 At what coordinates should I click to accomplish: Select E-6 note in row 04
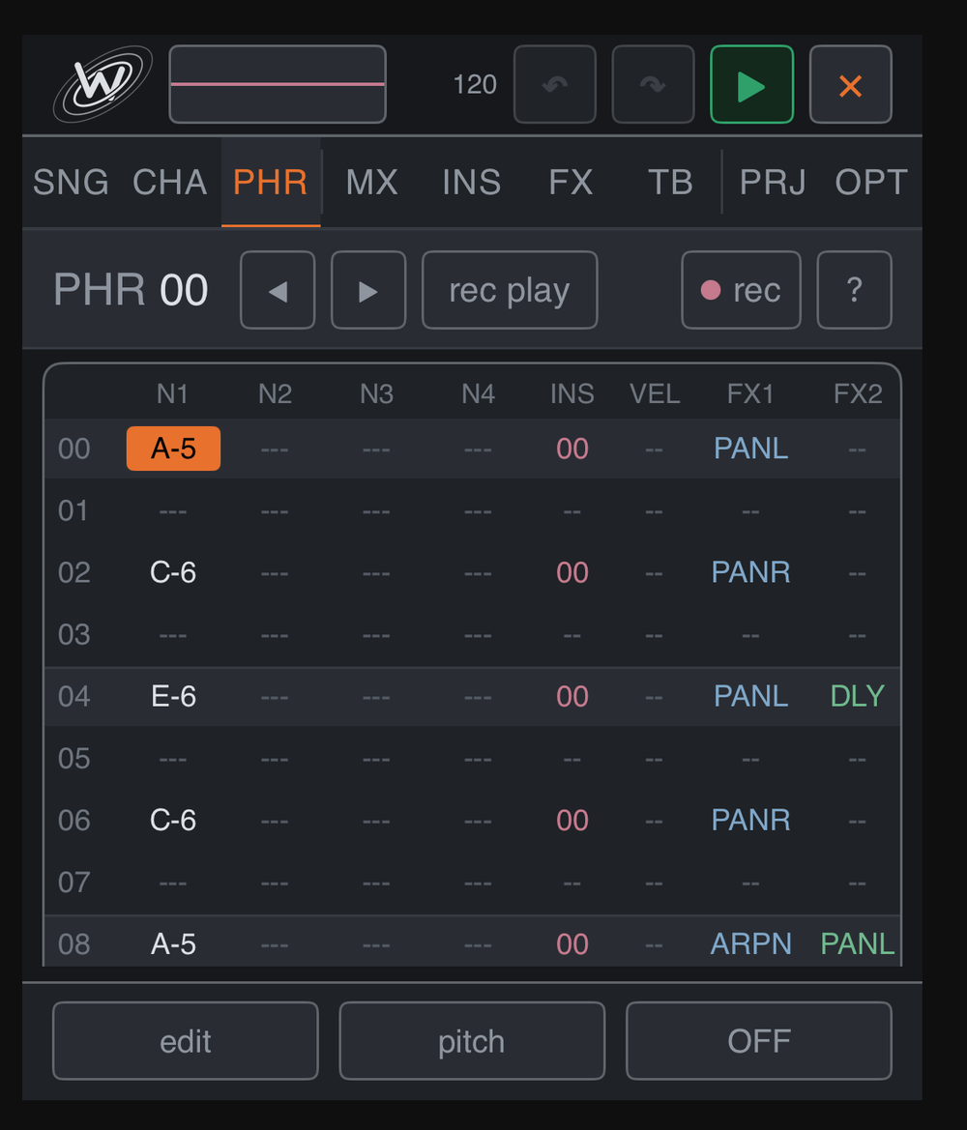pyautogui.click(x=173, y=696)
